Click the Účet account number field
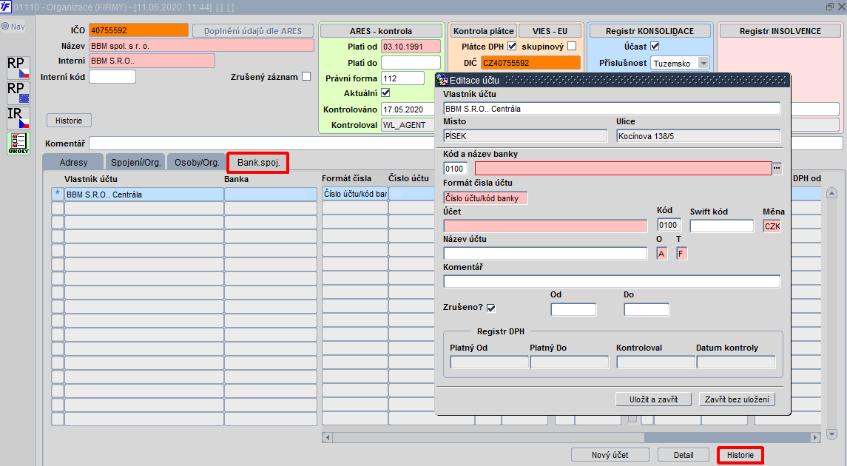The width and height of the screenshot is (847, 466). click(545, 226)
